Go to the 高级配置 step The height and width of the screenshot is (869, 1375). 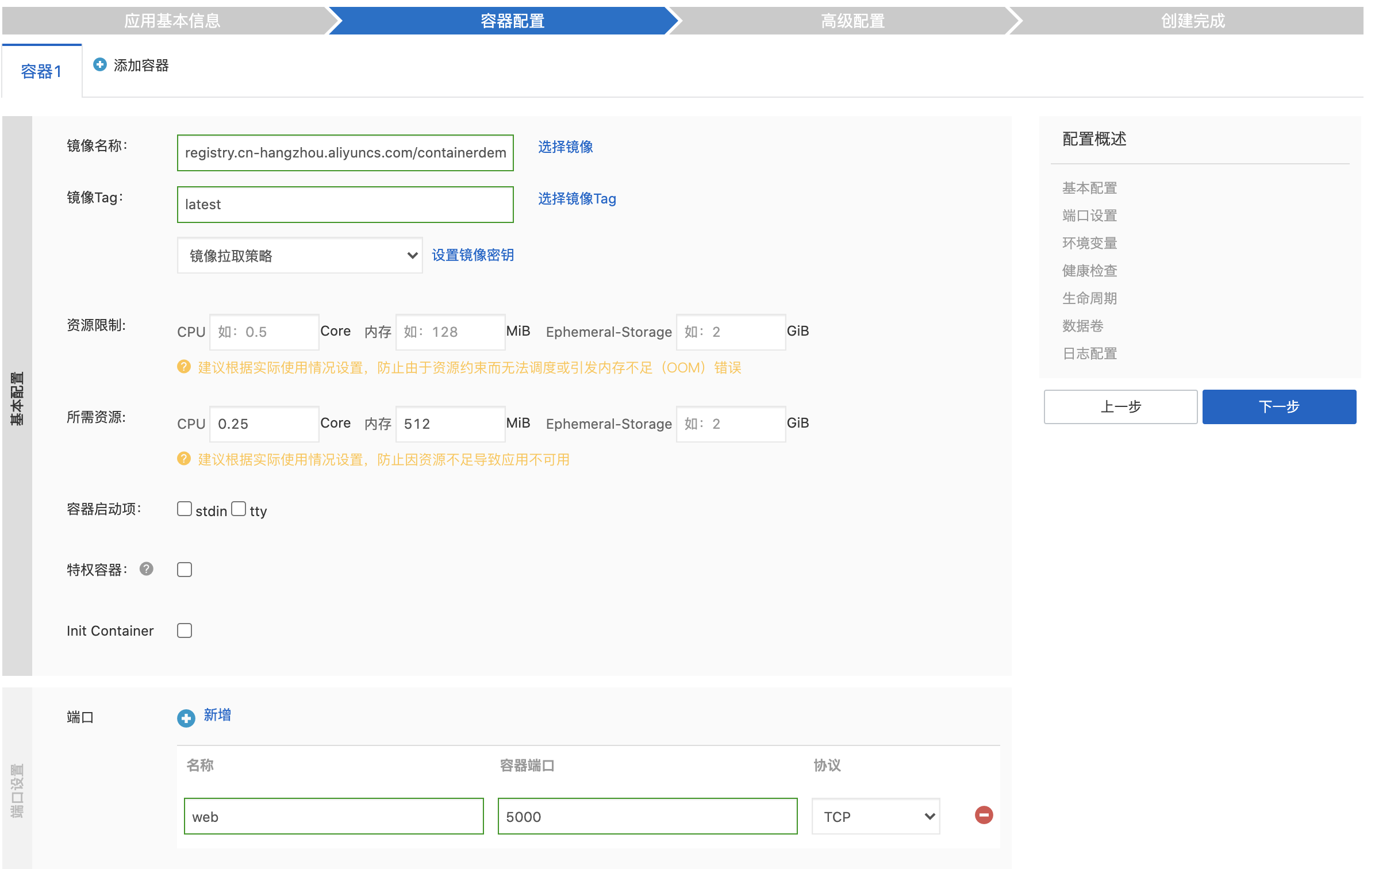click(852, 21)
